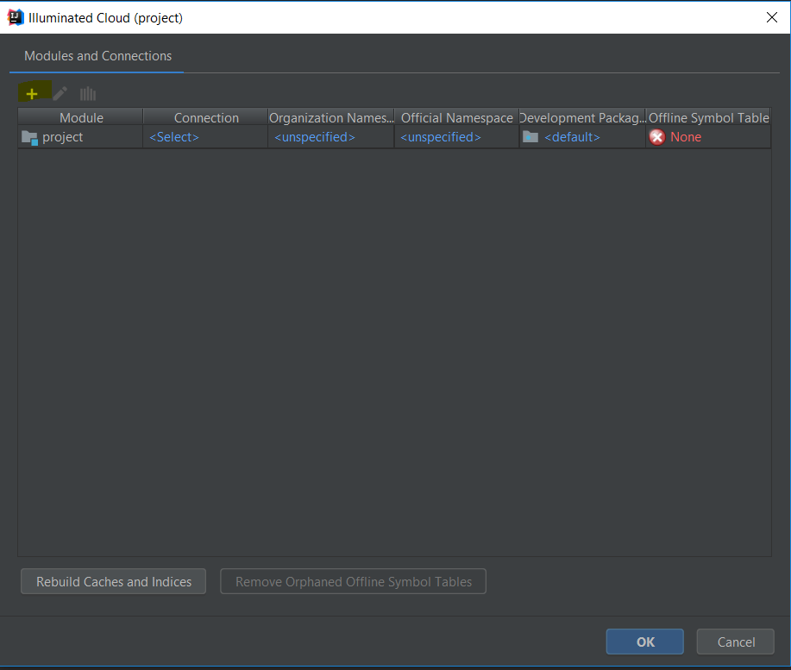The image size is (791, 670).
Task: Close the Illuminated Cloud dialog window
Action: click(771, 17)
